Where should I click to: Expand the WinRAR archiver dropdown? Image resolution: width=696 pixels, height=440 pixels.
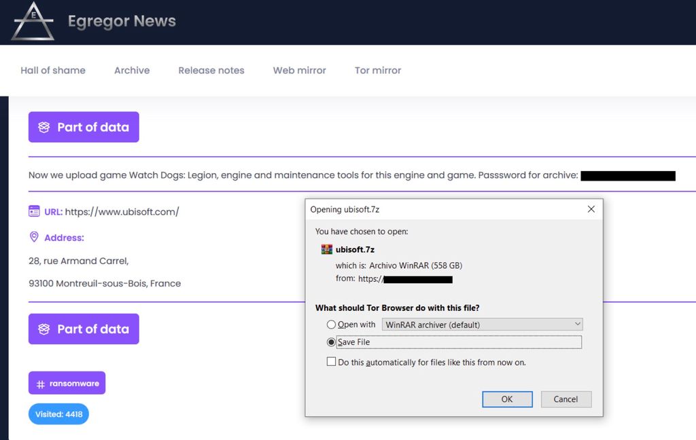483,325
